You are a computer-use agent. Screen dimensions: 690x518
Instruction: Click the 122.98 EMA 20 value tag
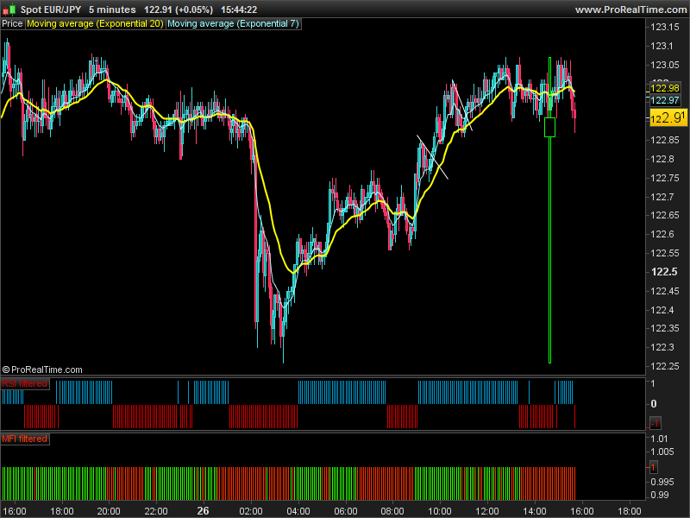pos(665,88)
